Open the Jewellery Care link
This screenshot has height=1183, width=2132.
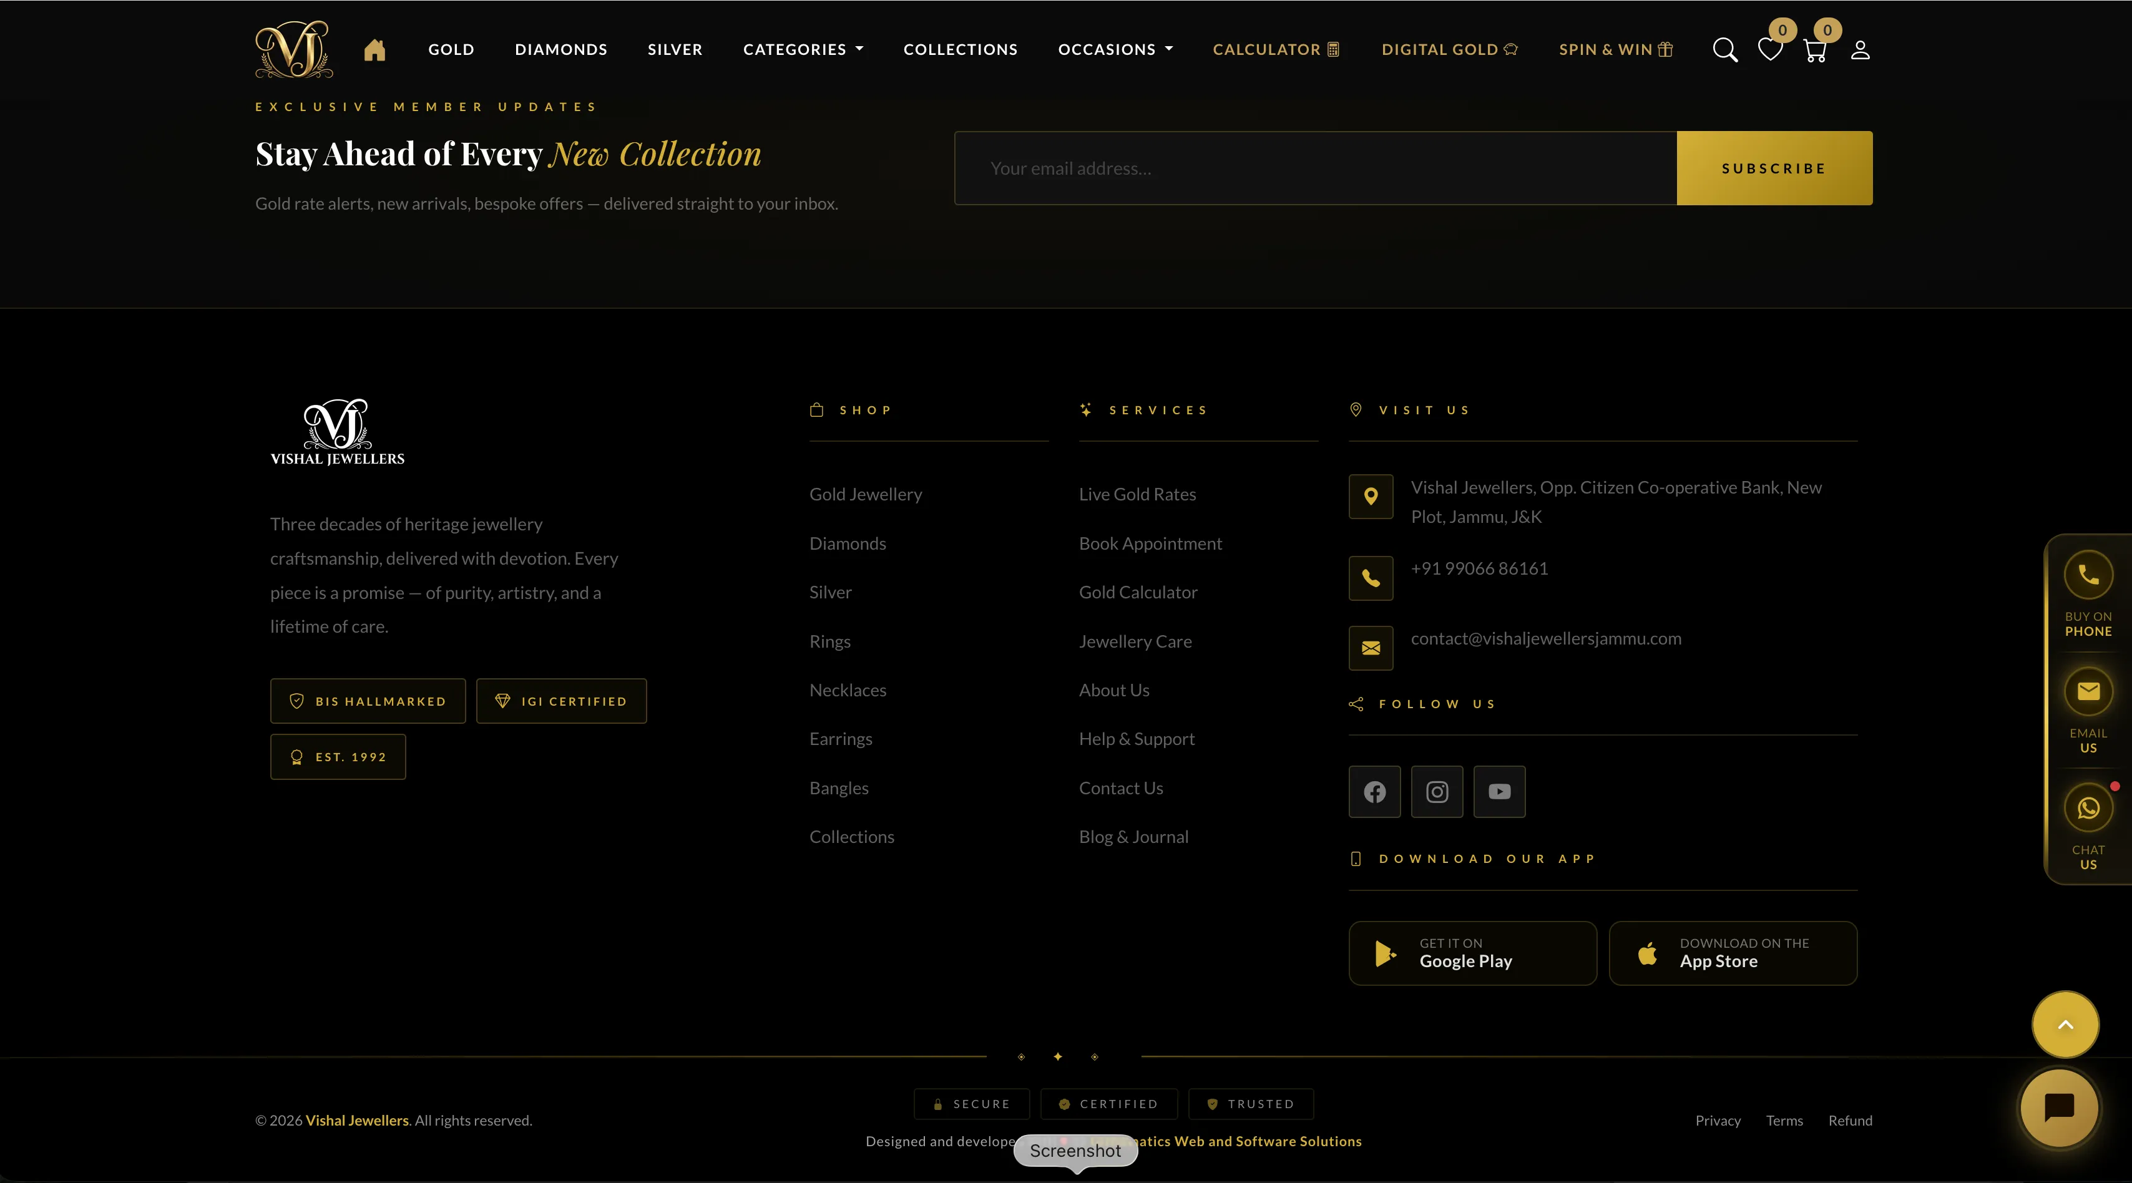1135,642
